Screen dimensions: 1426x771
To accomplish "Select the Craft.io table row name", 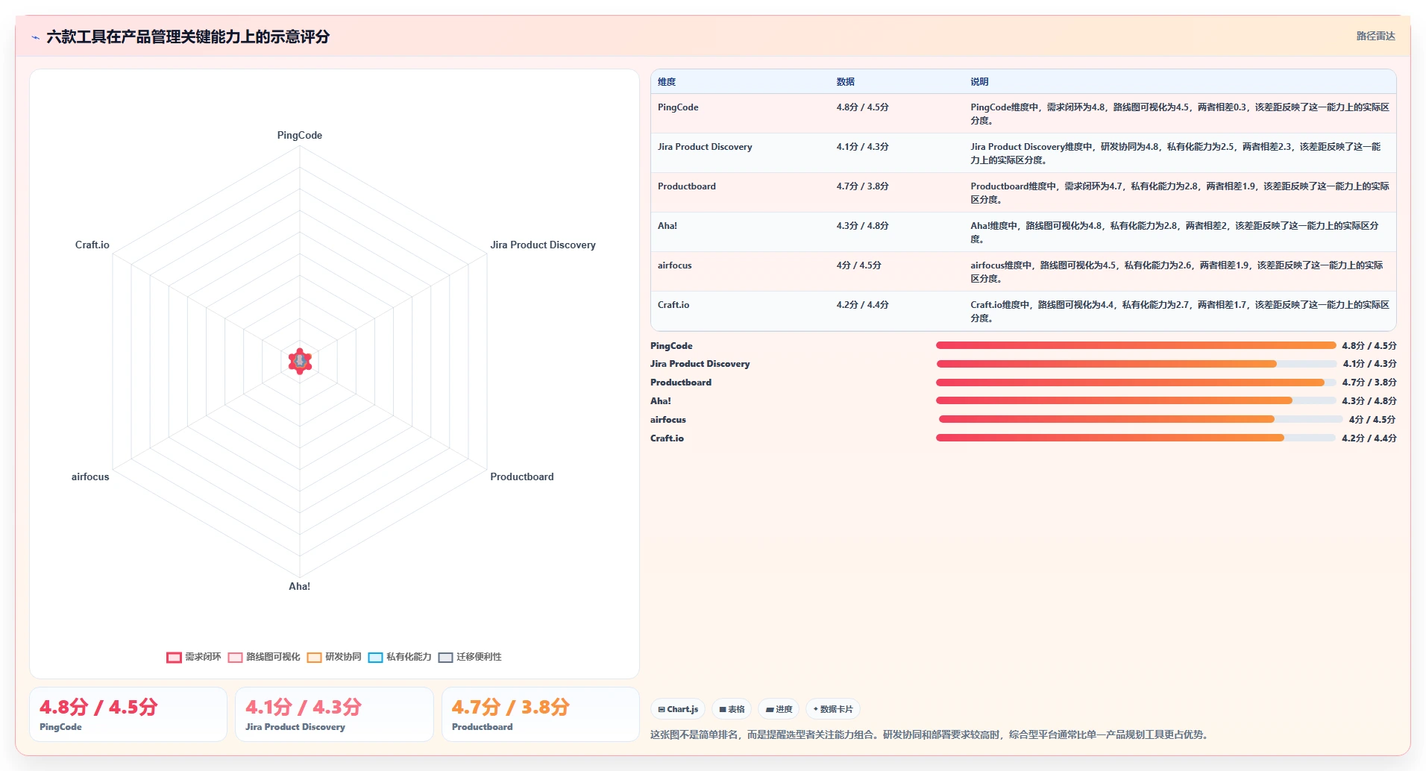I will pos(673,305).
